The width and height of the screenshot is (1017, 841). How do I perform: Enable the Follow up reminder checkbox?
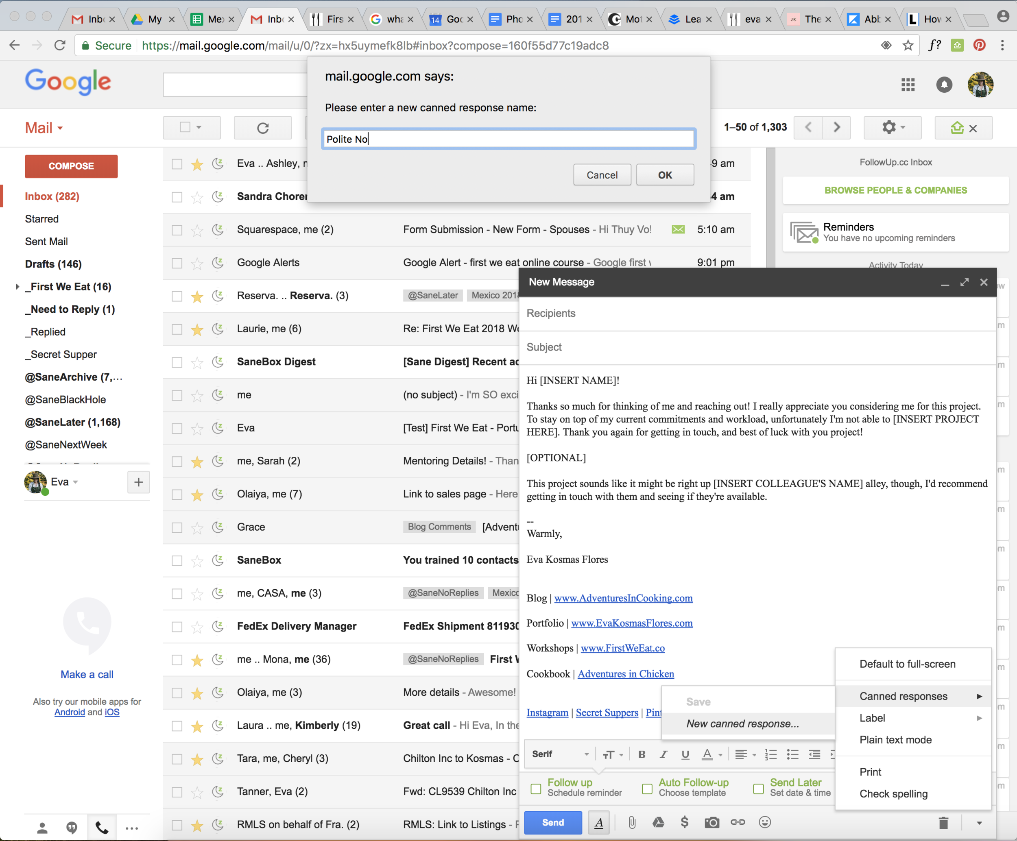coord(536,789)
